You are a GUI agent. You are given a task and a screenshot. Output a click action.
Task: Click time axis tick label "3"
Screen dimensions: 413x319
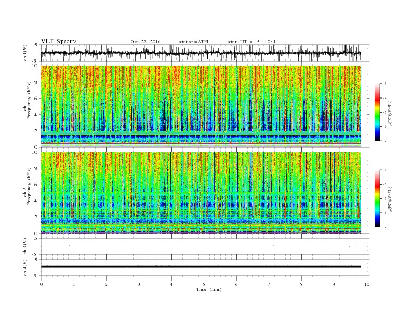(139, 284)
